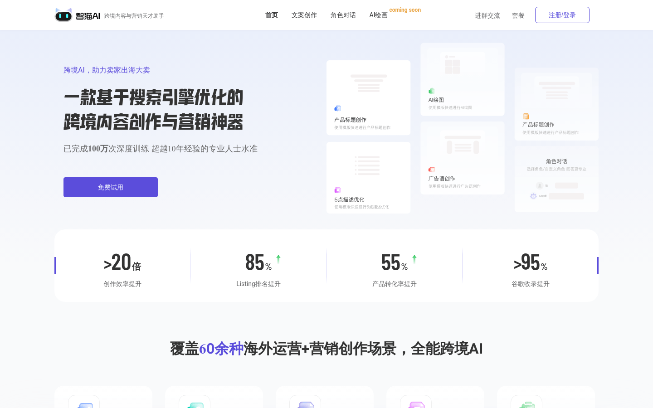Click the 产品转化率提升 label
Image resolution: width=653 pixels, height=408 pixels.
coord(395,284)
